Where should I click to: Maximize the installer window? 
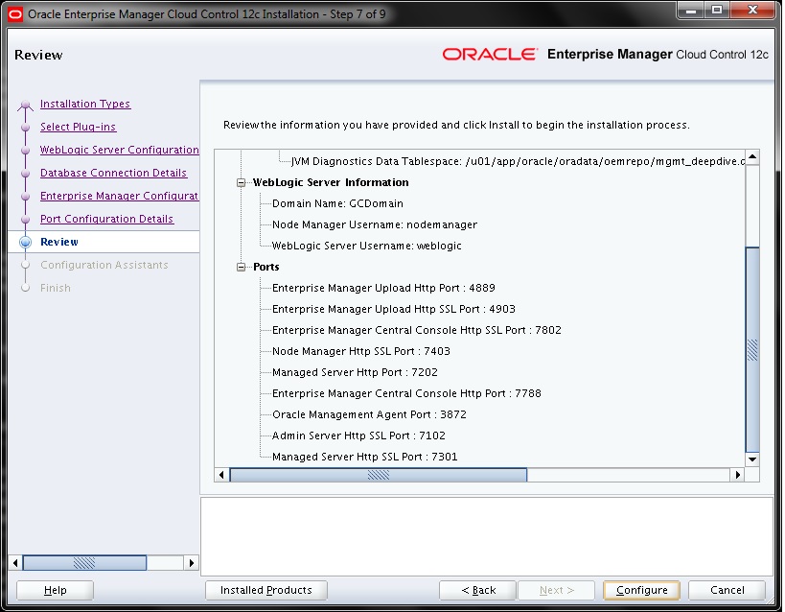point(717,10)
